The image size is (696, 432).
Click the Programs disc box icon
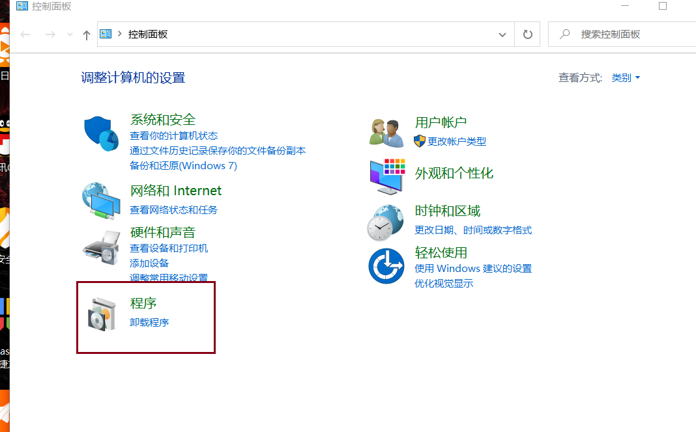point(102,314)
